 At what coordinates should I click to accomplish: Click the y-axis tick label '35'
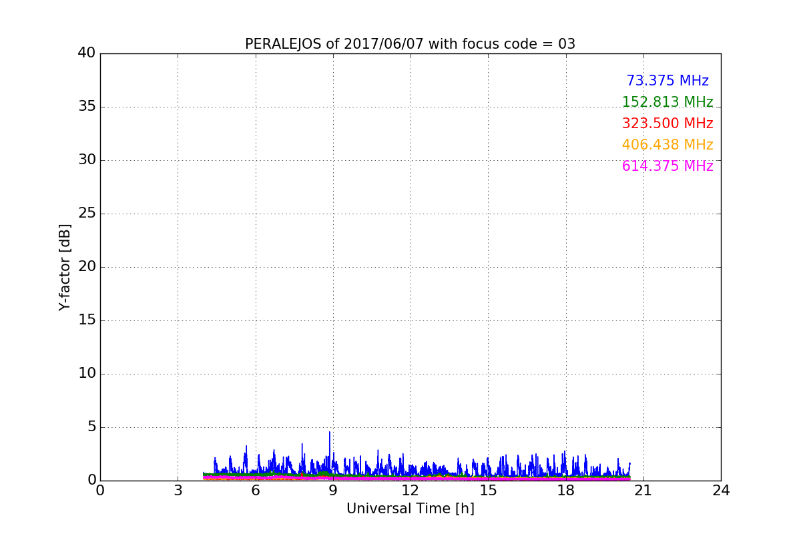click(x=87, y=106)
